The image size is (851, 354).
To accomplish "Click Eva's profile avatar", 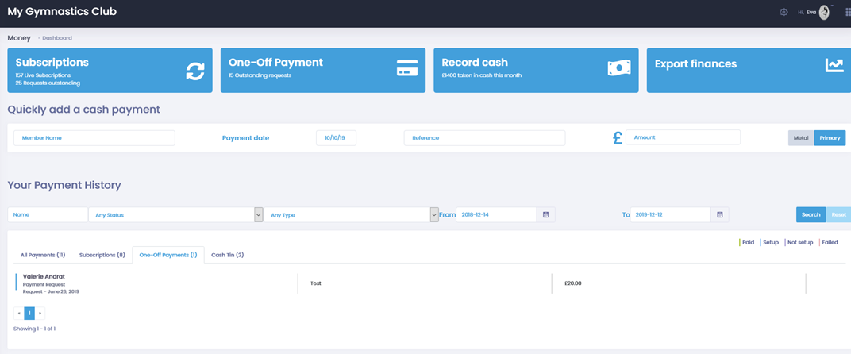I will point(824,13).
